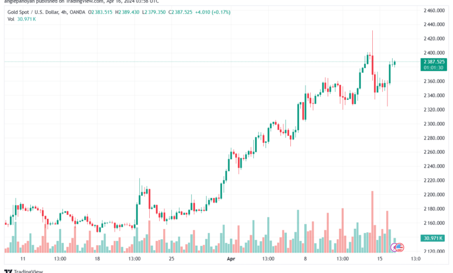Click the 4h interval in chart legend
Viewport: 453px width, 273px height.
tap(64, 12)
